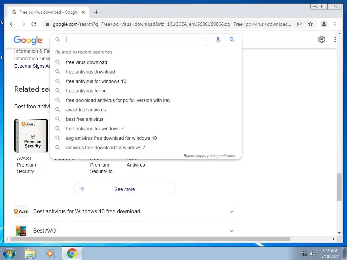
Task: Open the Windows Start menu
Action: click(x=9, y=253)
